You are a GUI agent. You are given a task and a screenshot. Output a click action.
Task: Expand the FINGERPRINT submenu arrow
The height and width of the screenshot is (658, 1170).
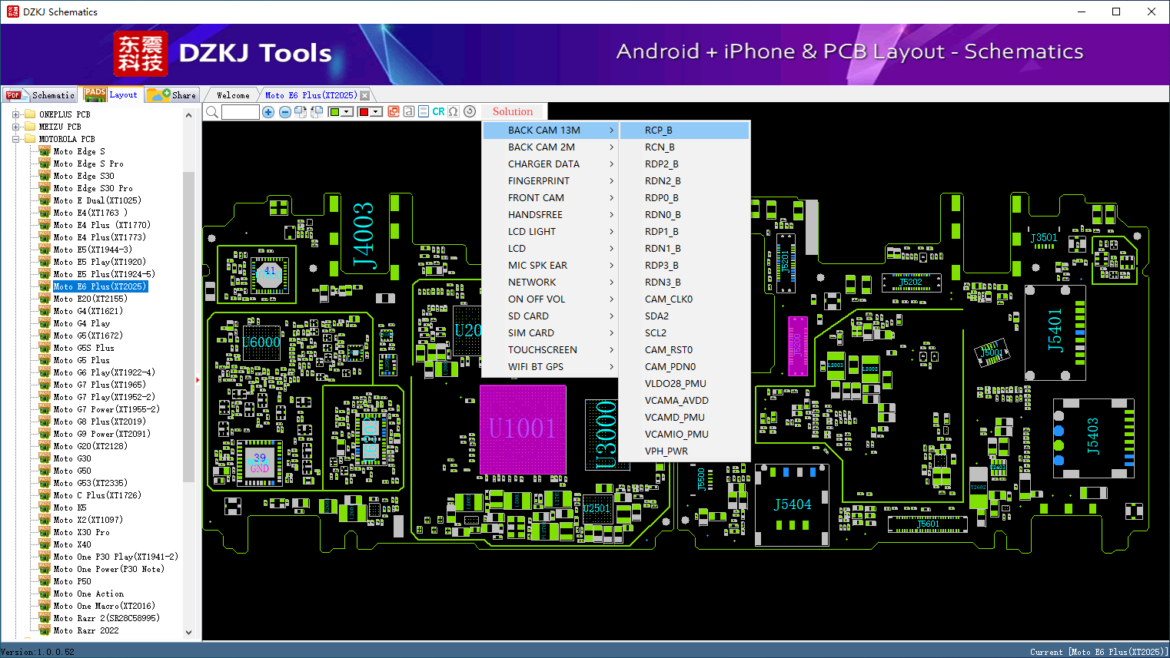611,181
